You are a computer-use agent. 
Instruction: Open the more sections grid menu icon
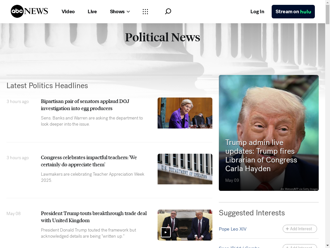click(x=145, y=12)
